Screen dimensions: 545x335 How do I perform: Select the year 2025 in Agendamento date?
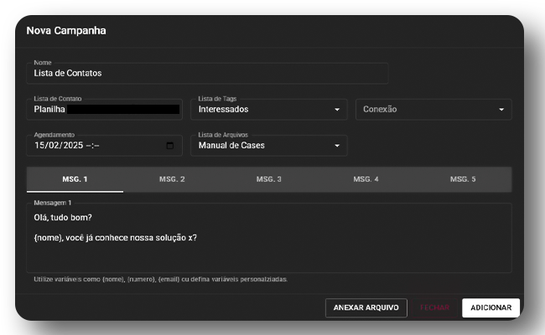(70, 146)
